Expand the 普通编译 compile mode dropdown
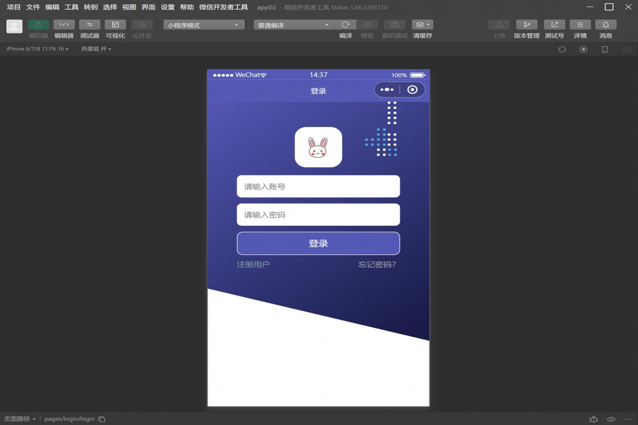This screenshot has width=638, height=425. tap(292, 24)
